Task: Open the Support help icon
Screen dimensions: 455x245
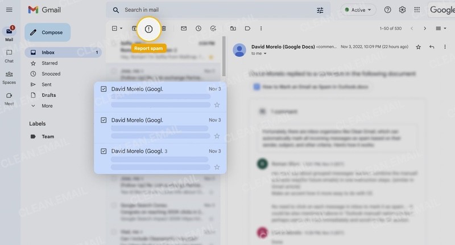Action: click(388, 10)
